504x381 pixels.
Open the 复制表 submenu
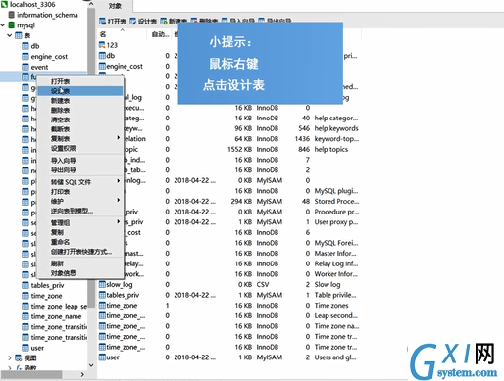click(80, 139)
